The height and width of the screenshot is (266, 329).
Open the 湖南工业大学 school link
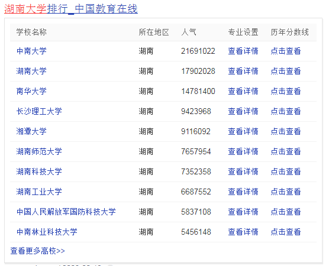39,192
